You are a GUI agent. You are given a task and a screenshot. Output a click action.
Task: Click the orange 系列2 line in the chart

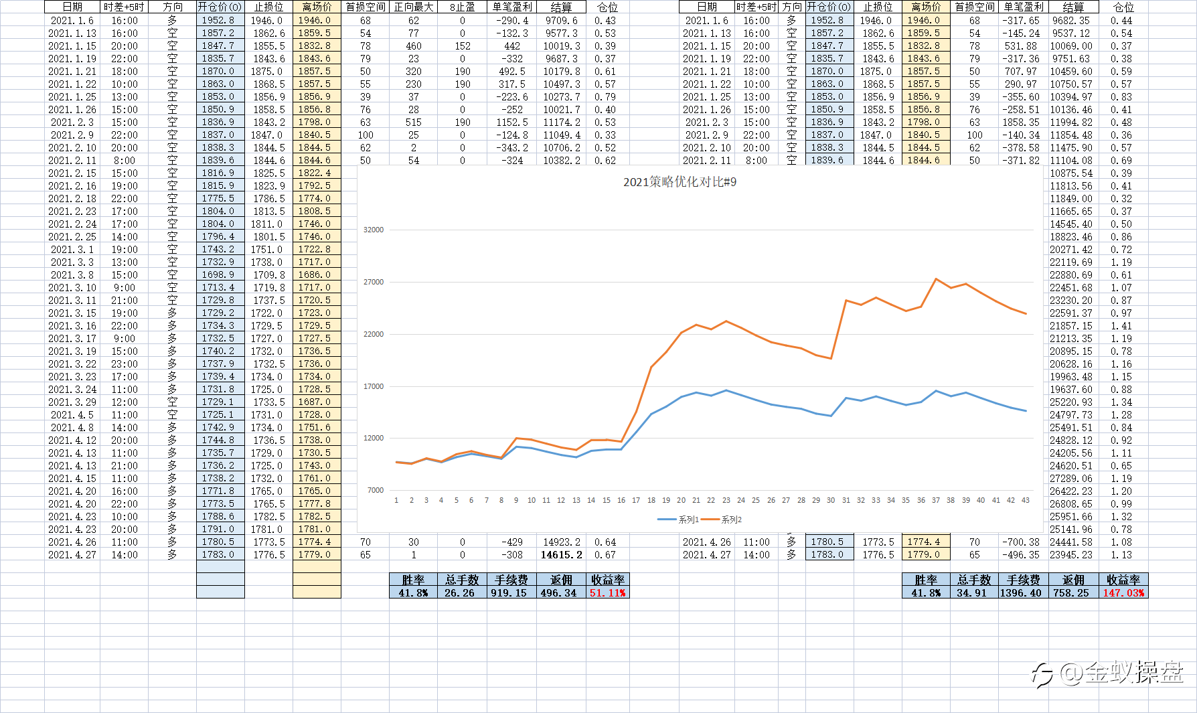point(839,328)
